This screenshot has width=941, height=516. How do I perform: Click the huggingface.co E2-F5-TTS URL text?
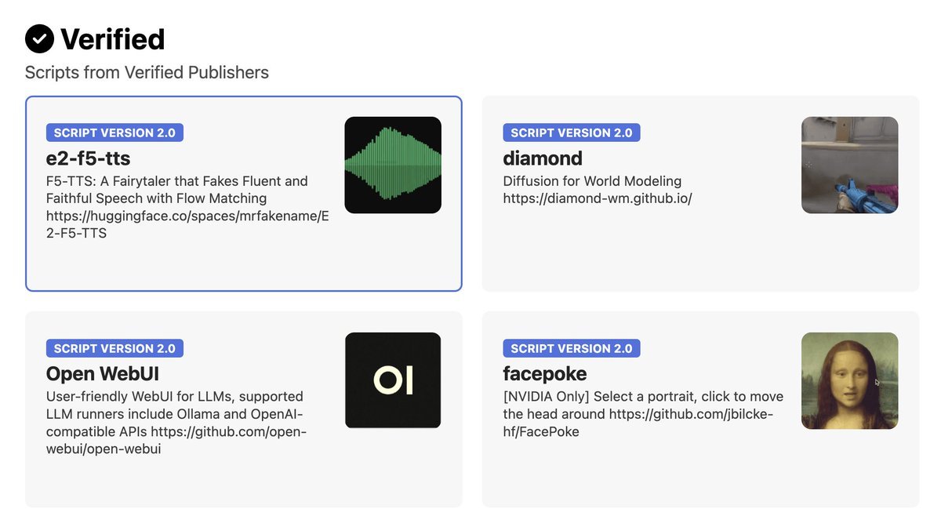click(x=187, y=223)
